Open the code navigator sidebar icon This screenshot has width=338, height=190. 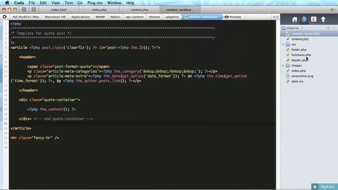point(314,20)
